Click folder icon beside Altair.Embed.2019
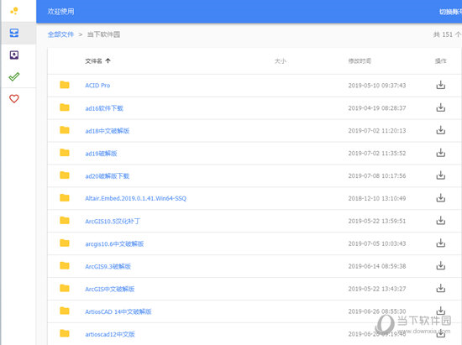The image size is (462, 345). [x=64, y=198]
